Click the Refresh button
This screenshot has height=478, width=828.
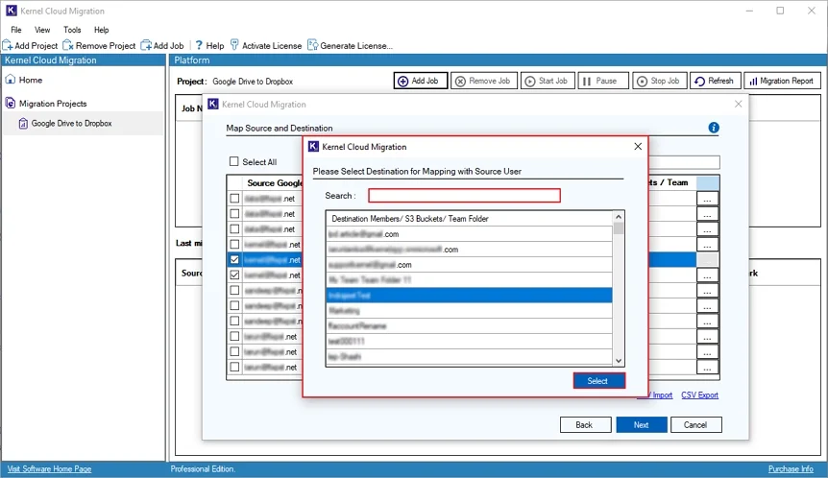715,81
